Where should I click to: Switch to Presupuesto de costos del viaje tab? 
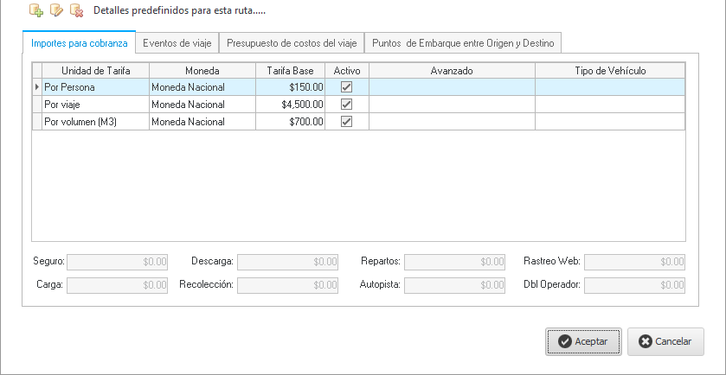[x=292, y=42]
